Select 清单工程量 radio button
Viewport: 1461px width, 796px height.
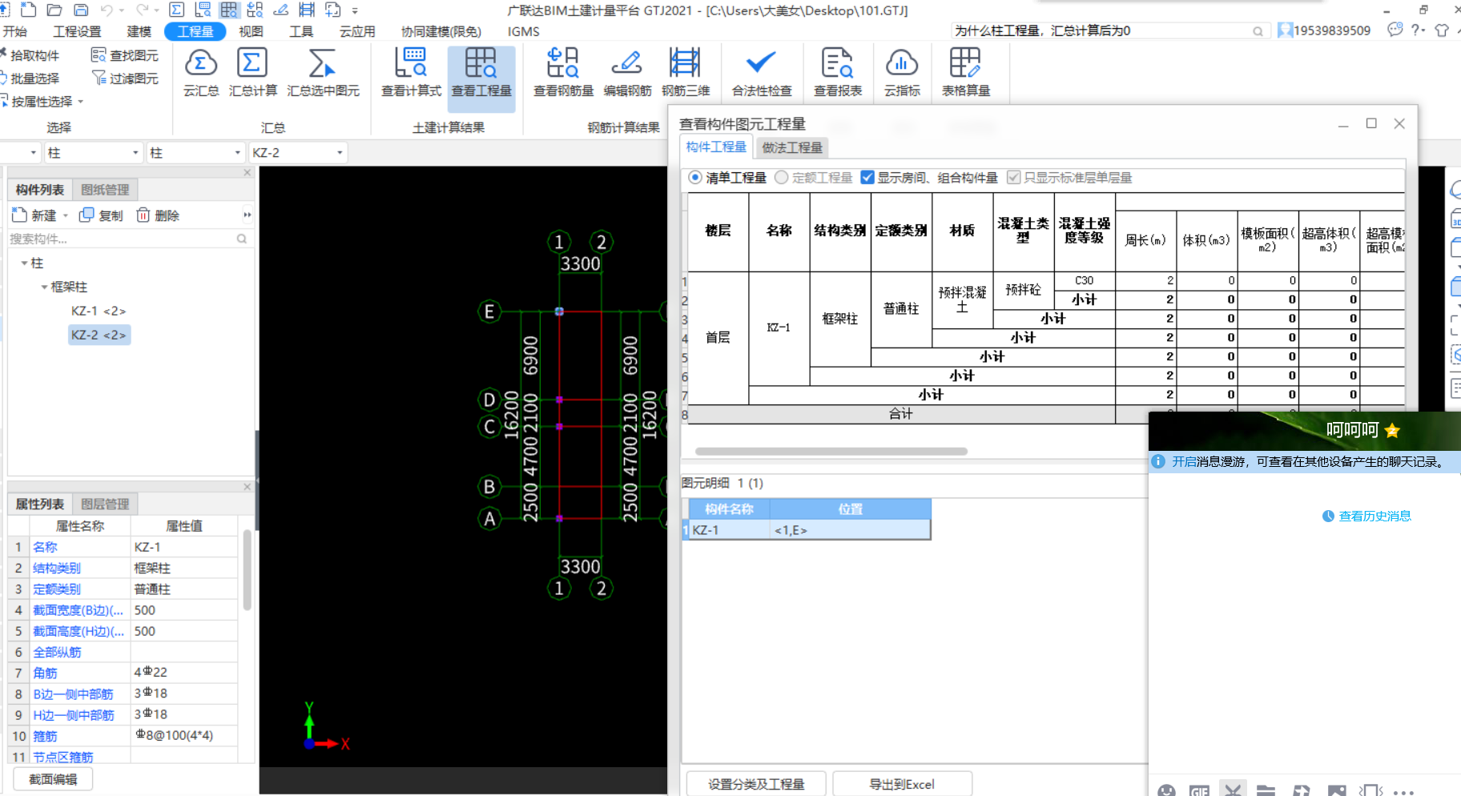(695, 177)
